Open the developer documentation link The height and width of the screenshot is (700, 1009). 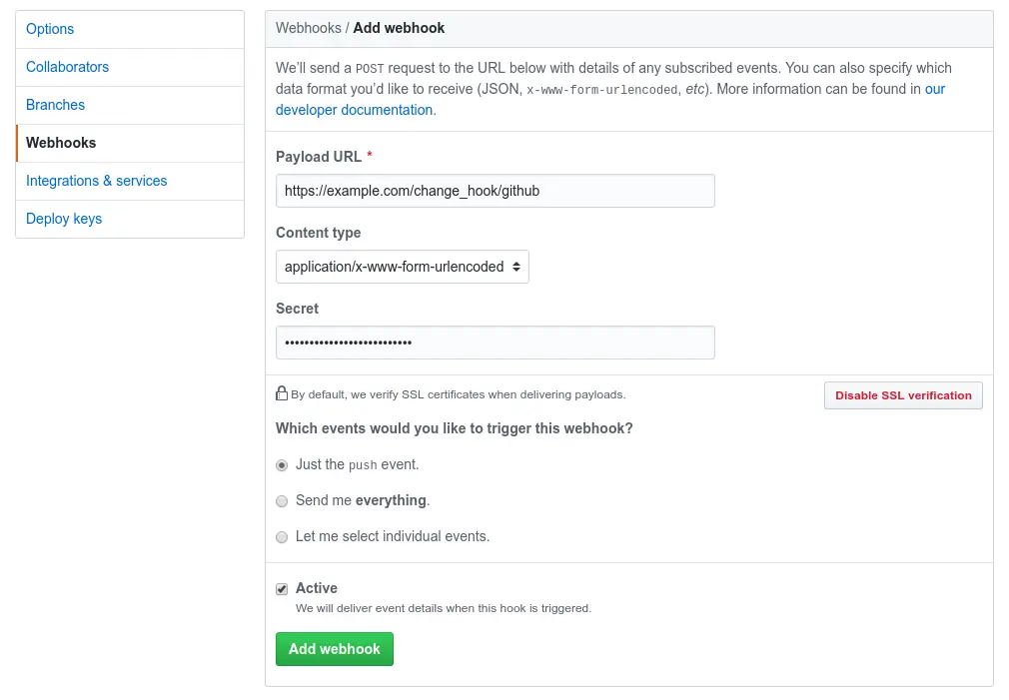[x=355, y=110]
